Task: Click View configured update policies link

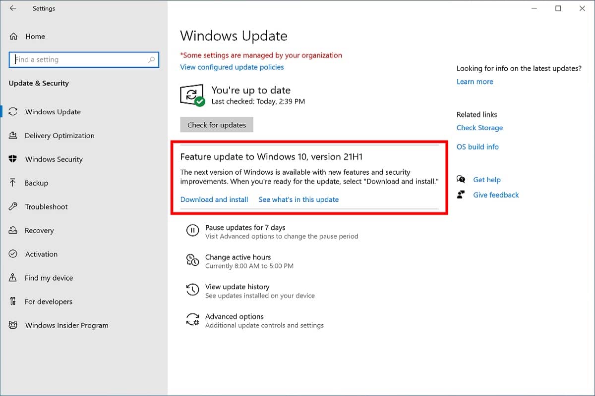Action: coord(232,67)
